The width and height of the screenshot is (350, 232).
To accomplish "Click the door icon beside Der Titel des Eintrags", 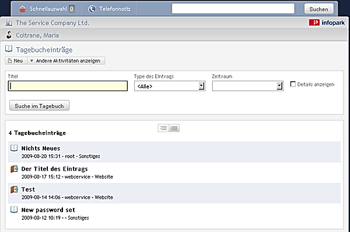I will [14, 169].
